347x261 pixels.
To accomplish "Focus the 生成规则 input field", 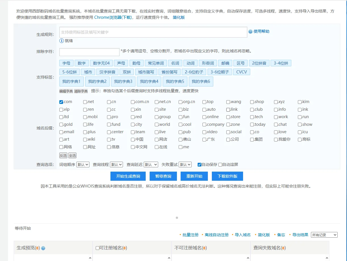I will [x=153, y=32].
